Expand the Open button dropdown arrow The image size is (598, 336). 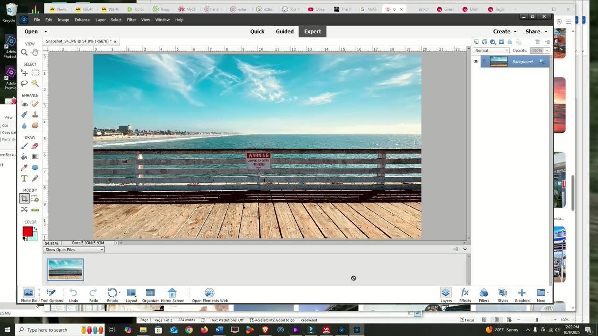pos(45,32)
